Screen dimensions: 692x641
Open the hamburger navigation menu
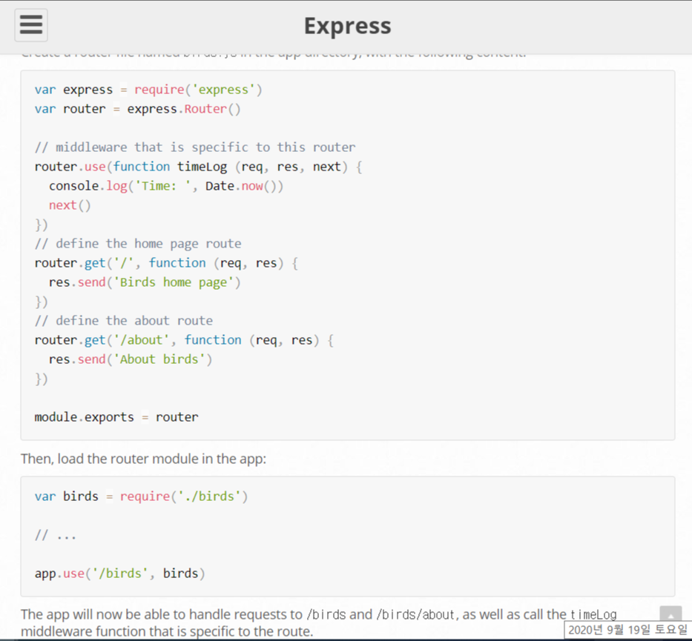[31, 25]
